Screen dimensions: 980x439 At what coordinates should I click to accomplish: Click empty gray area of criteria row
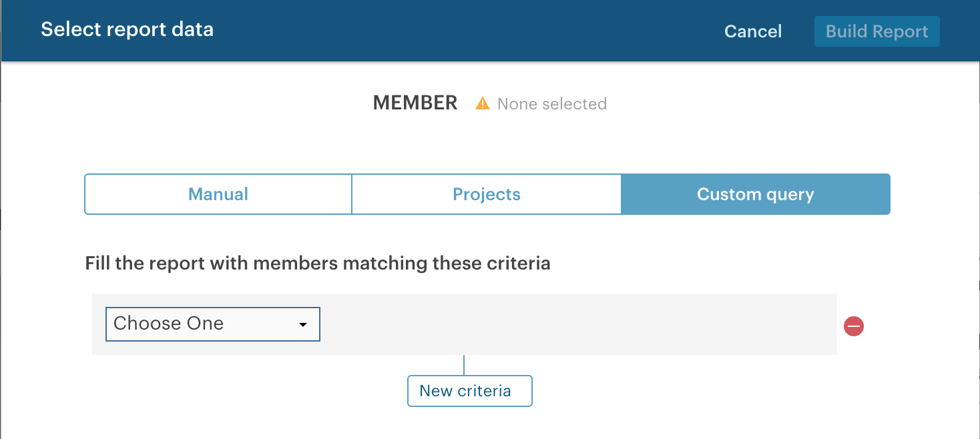[574, 324]
